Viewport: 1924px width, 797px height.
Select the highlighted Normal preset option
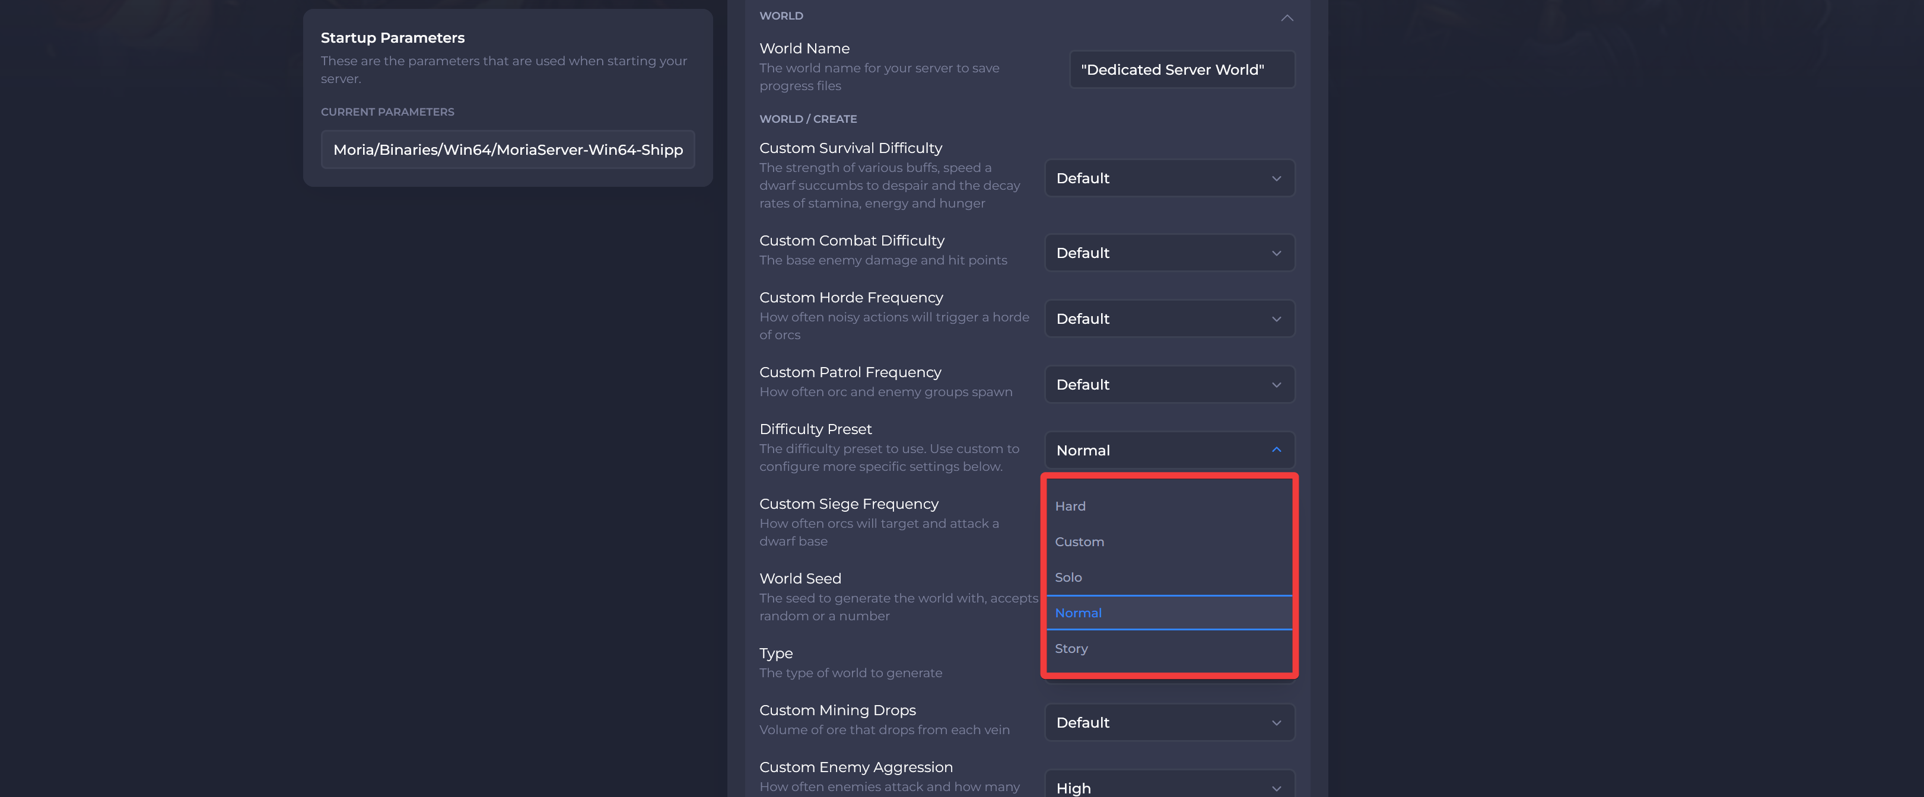1169,613
